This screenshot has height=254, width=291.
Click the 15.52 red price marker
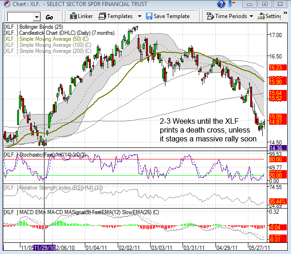278,98
